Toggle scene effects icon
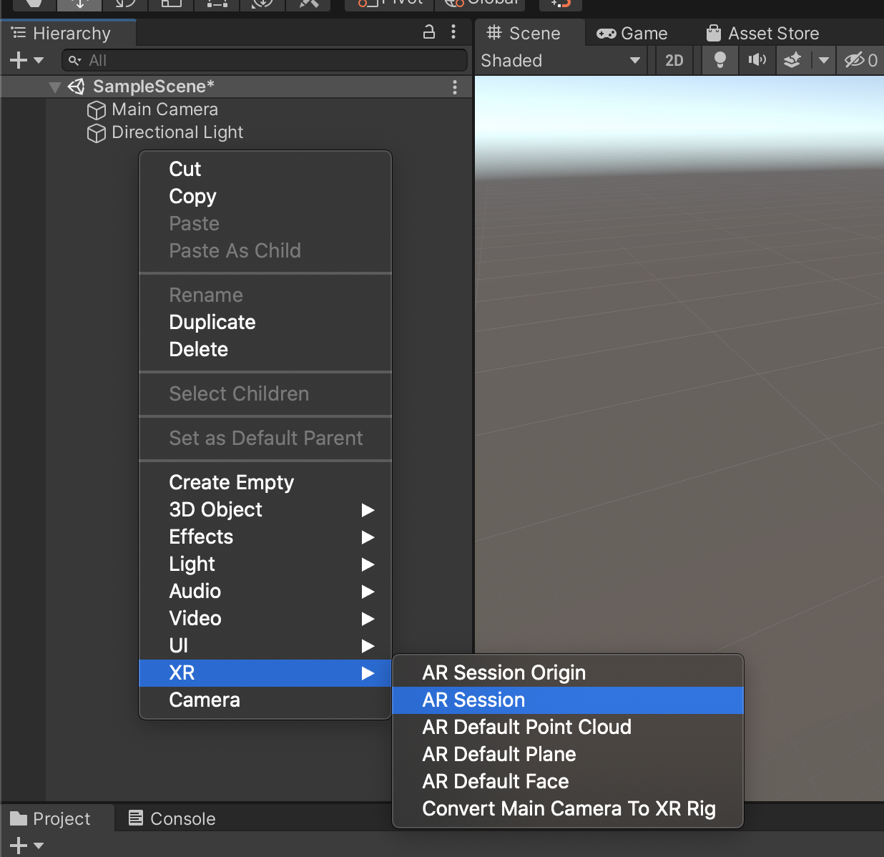The width and height of the screenshot is (884, 857). tap(792, 61)
